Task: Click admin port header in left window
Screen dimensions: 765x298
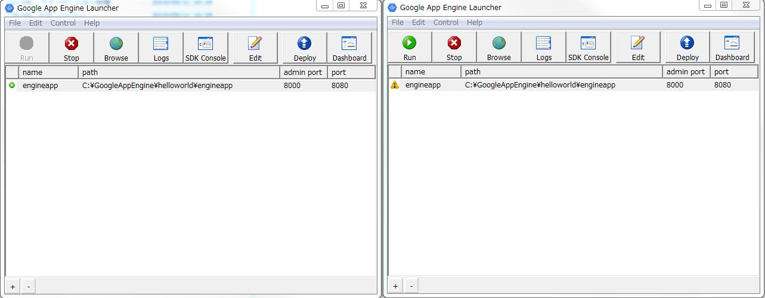Action: click(x=303, y=73)
